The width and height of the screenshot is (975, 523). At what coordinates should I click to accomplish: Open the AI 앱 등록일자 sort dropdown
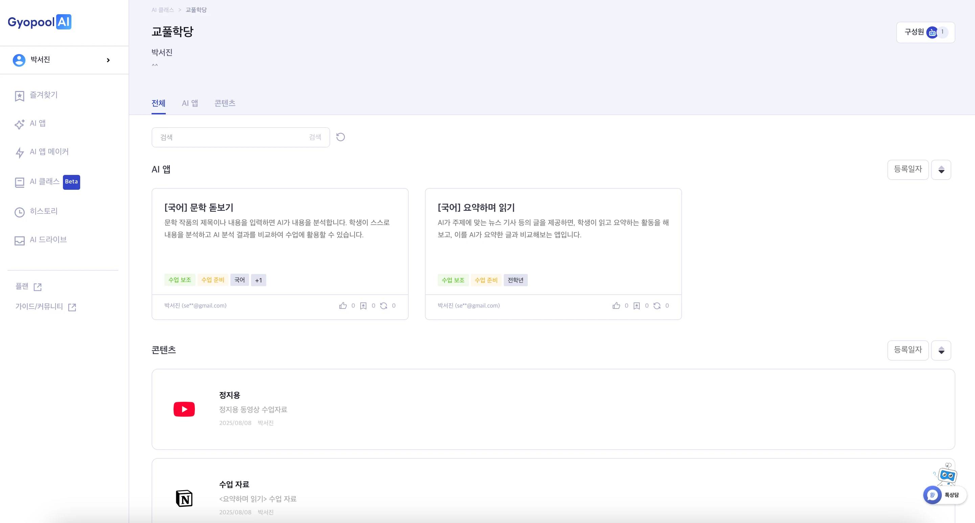pos(908,169)
